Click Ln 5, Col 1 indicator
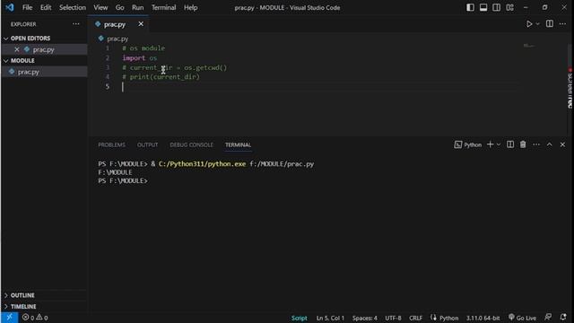Image resolution: width=574 pixels, height=323 pixels. (330, 318)
